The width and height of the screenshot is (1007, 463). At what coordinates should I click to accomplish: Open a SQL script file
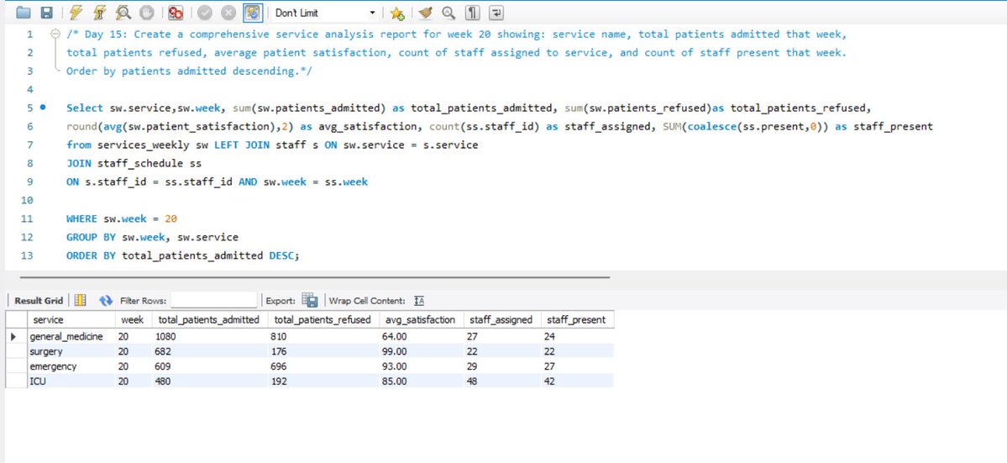(24, 13)
